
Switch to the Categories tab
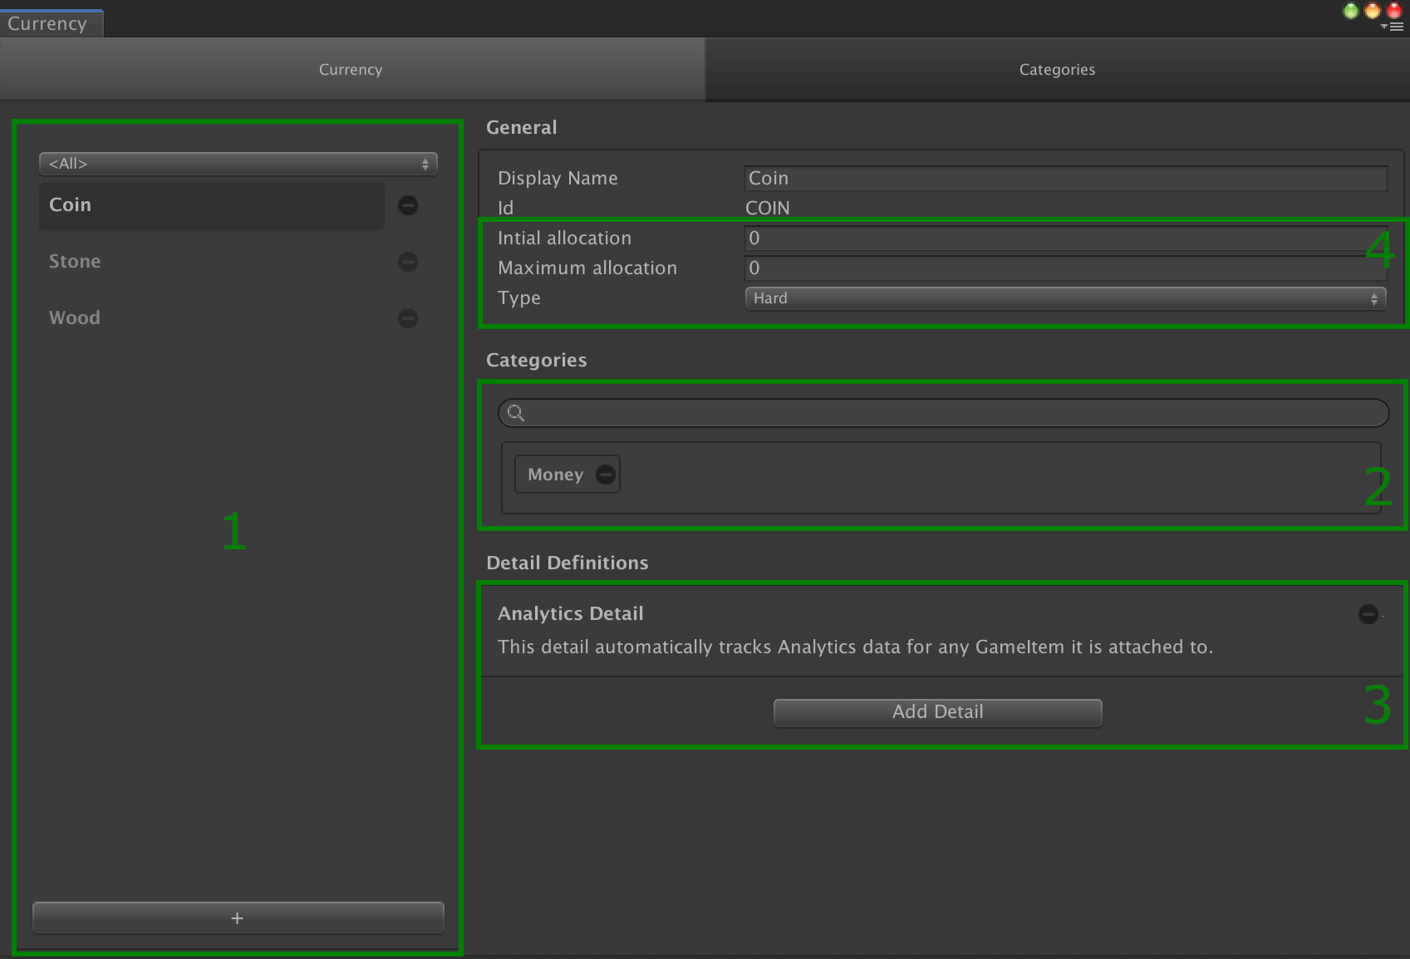[x=1057, y=70]
